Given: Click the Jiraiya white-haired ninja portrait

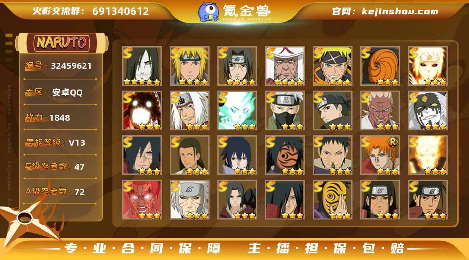Looking at the screenshot, I should pyautogui.click(x=189, y=111).
